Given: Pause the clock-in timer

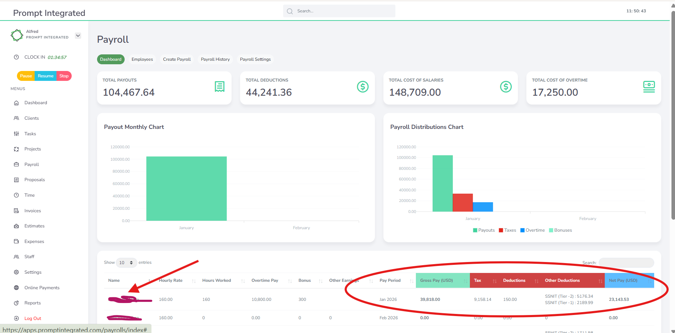Looking at the screenshot, I should (x=26, y=76).
